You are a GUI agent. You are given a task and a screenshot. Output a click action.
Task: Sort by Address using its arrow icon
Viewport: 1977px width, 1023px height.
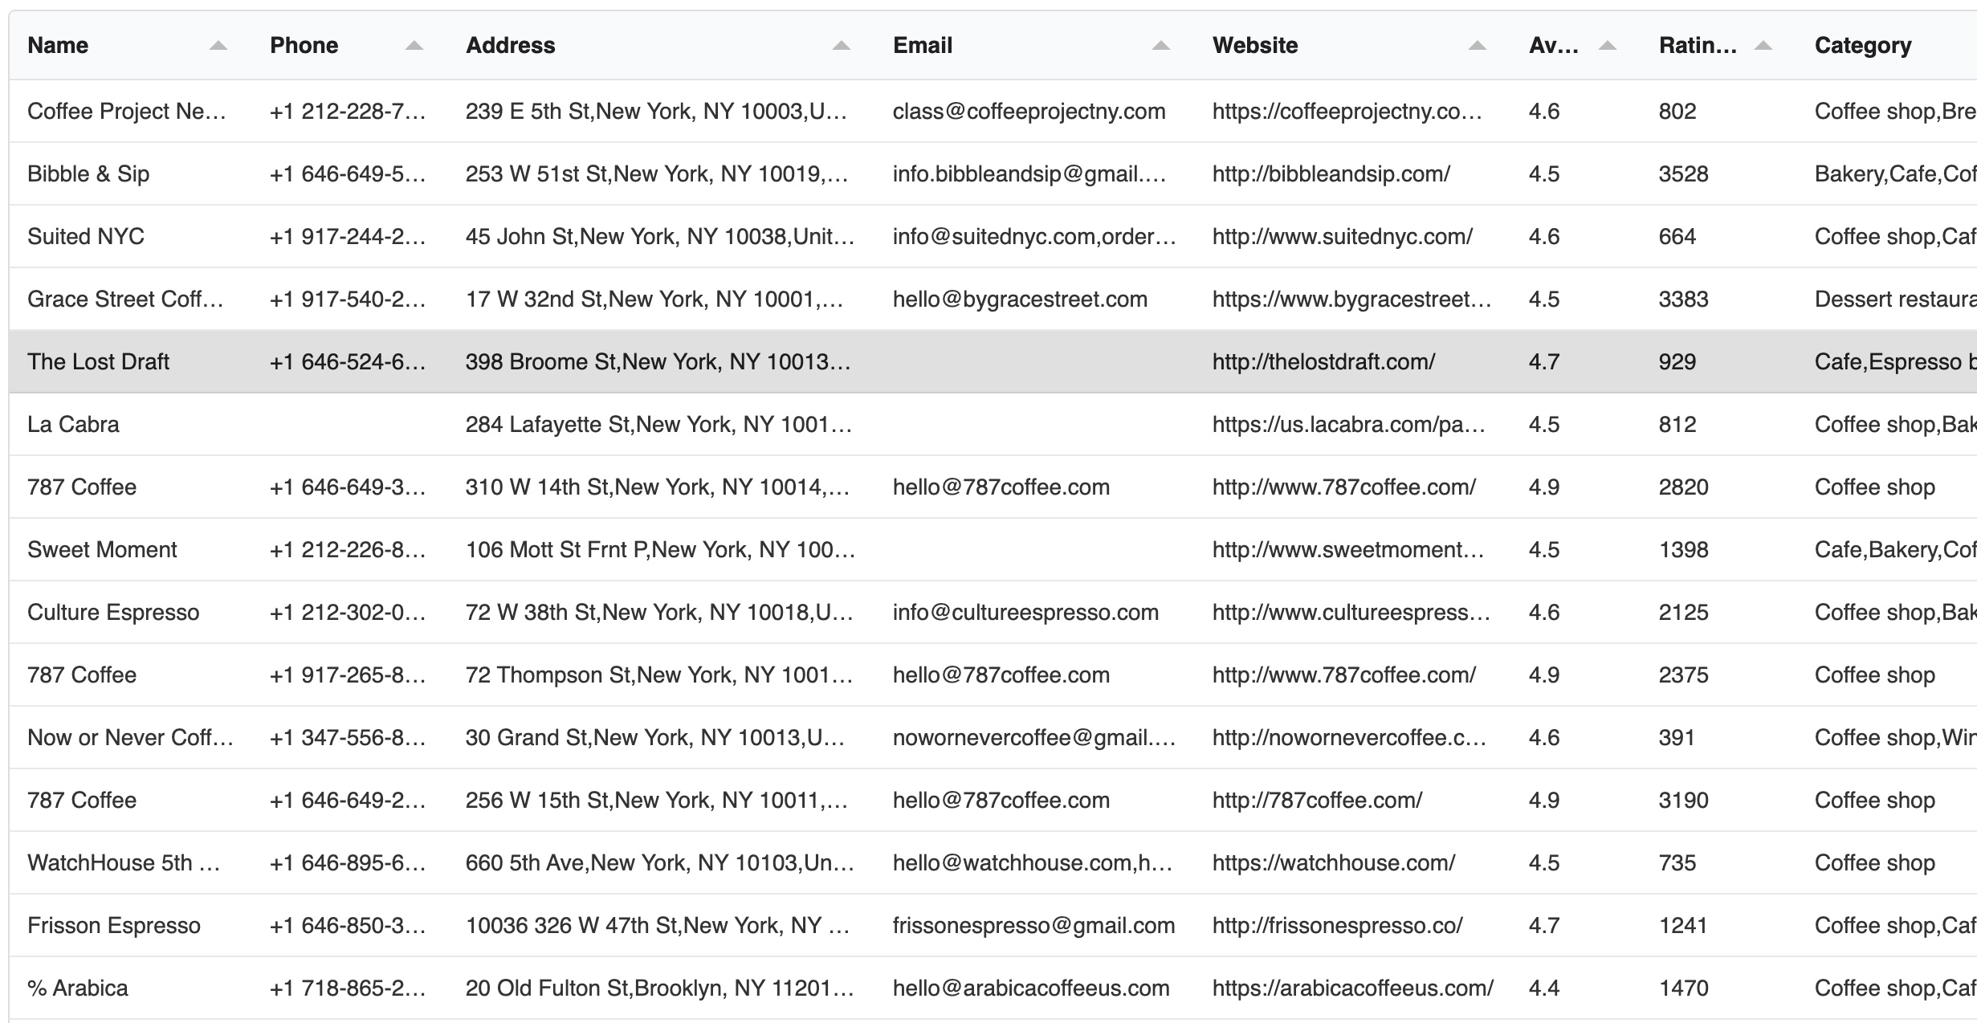[842, 46]
